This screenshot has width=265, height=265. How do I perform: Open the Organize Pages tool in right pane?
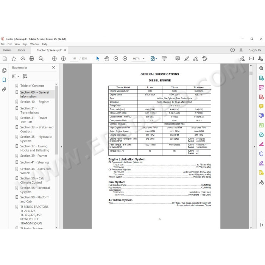tap(261, 125)
